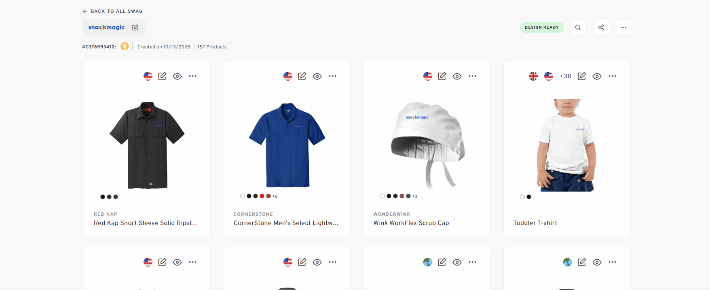Open more options for Red Kap shirt
The height and width of the screenshot is (290, 710).
click(192, 76)
